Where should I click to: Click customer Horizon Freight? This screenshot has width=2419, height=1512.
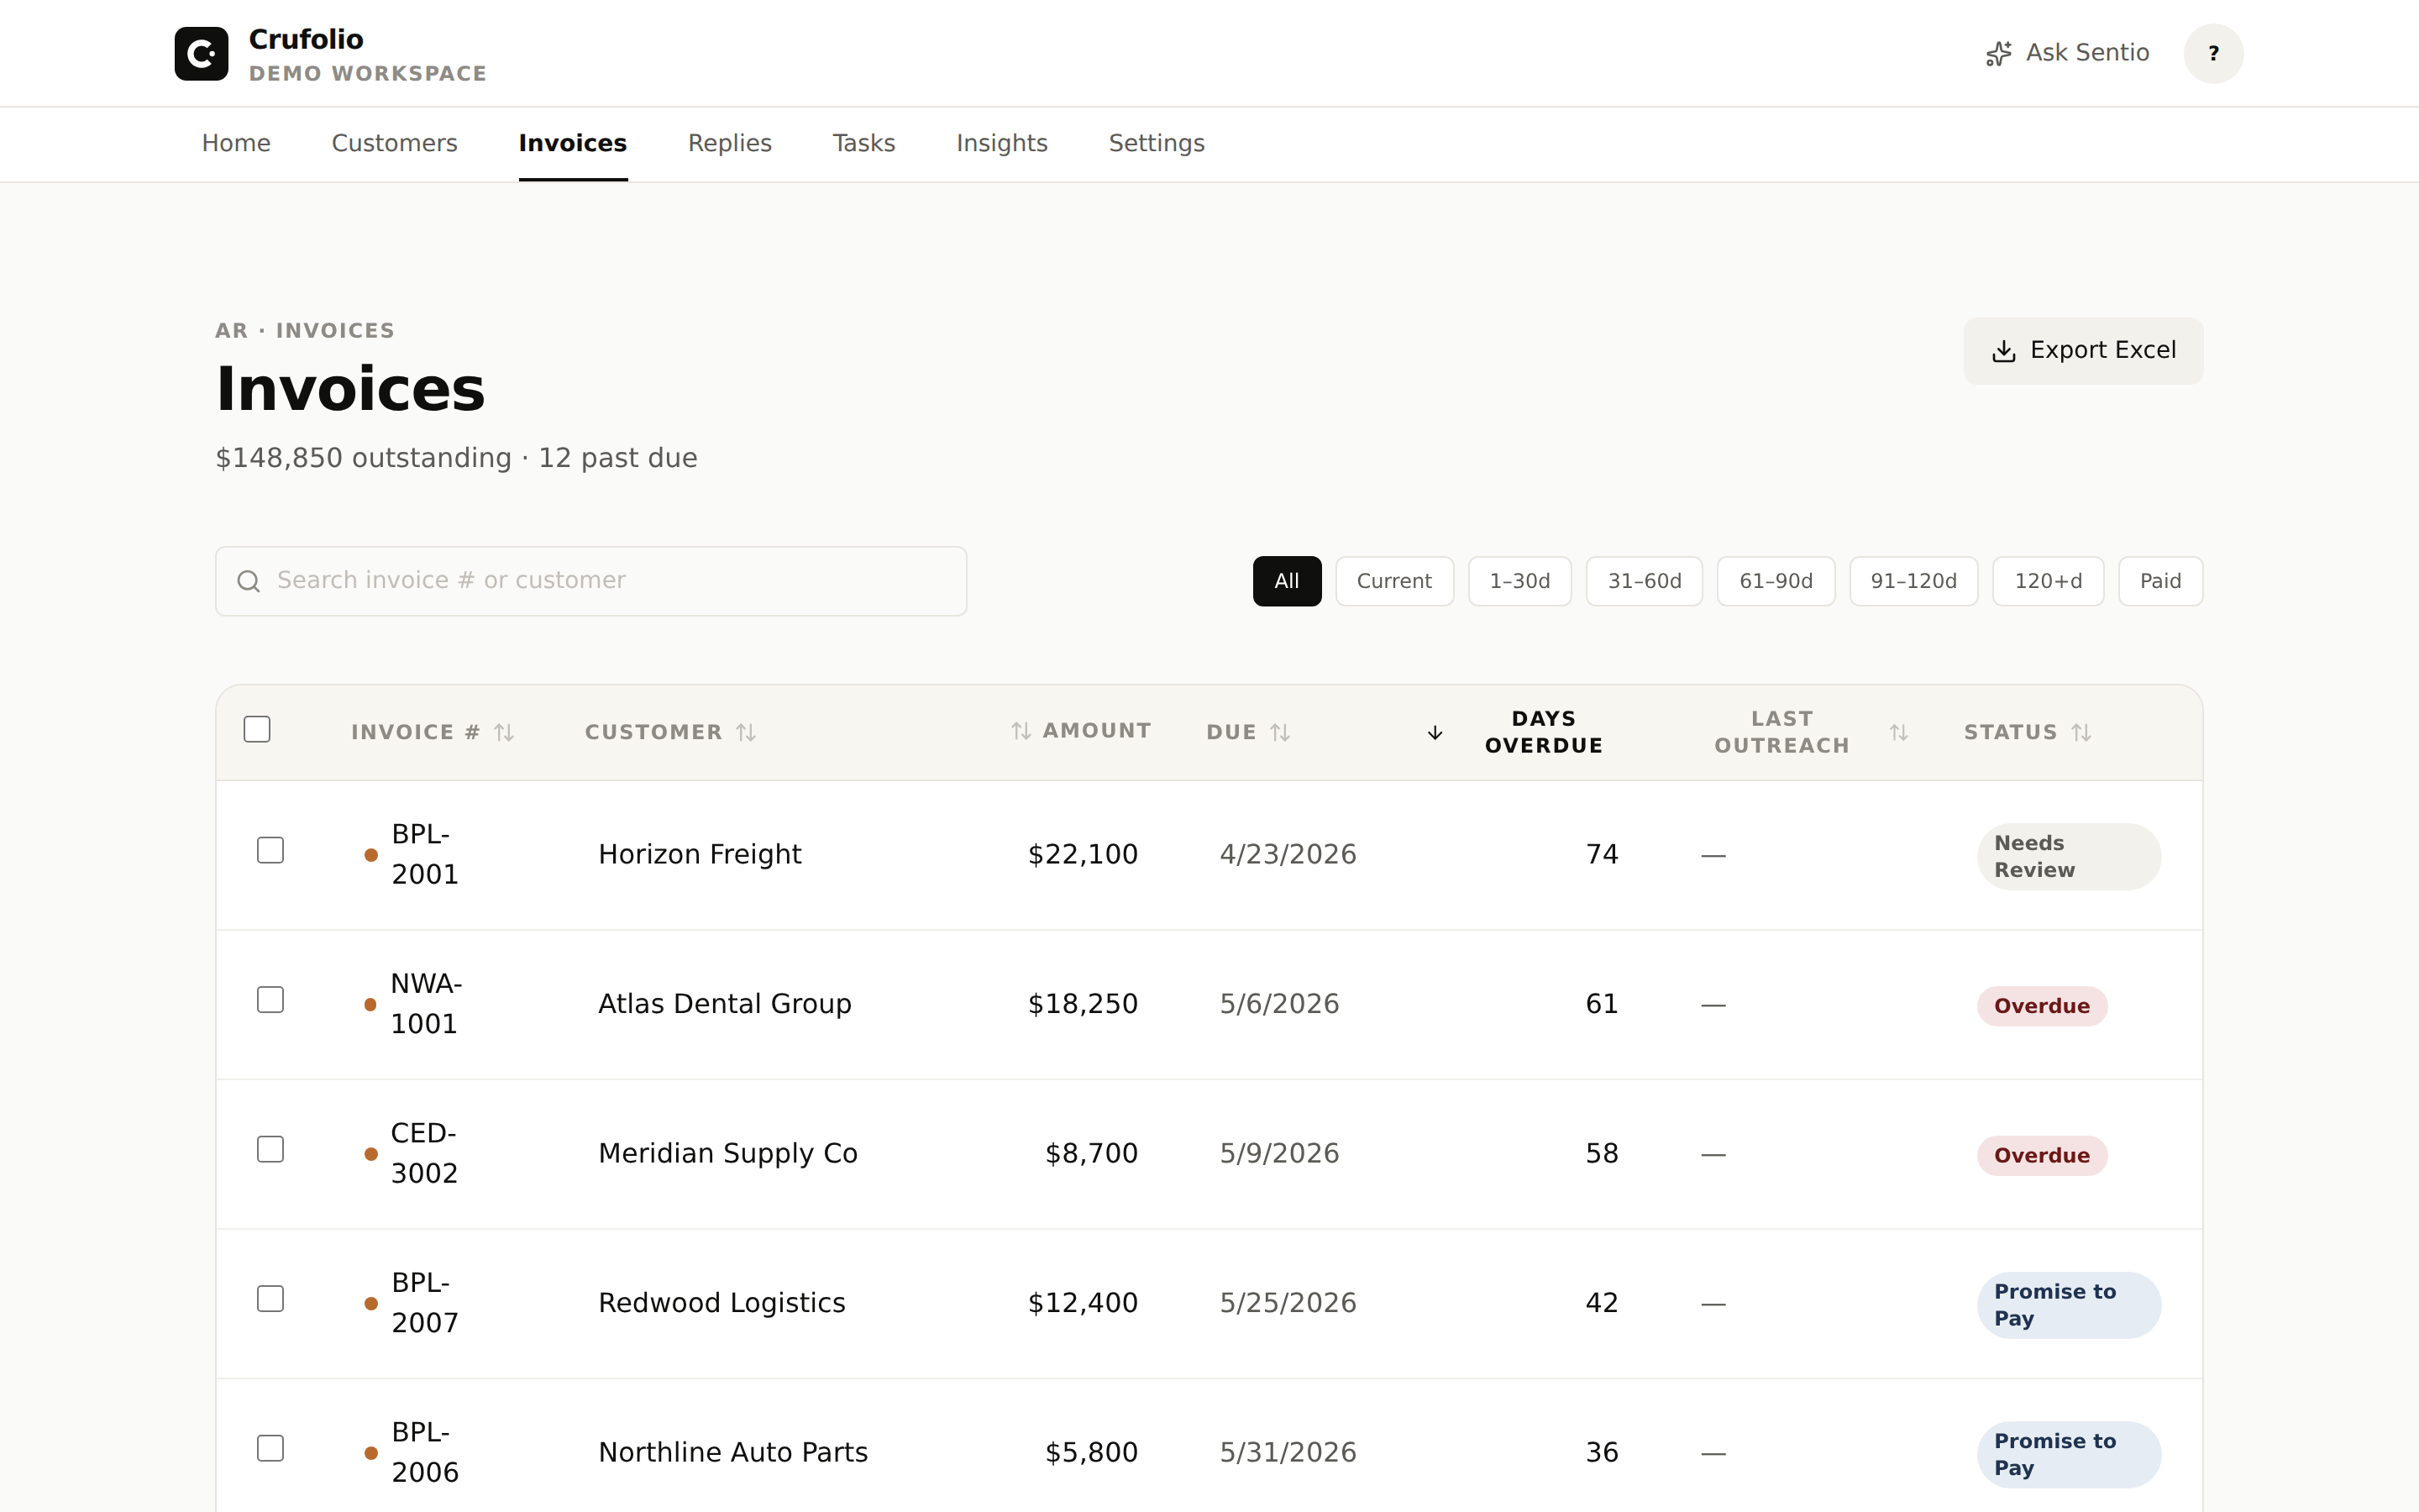[700, 854]
